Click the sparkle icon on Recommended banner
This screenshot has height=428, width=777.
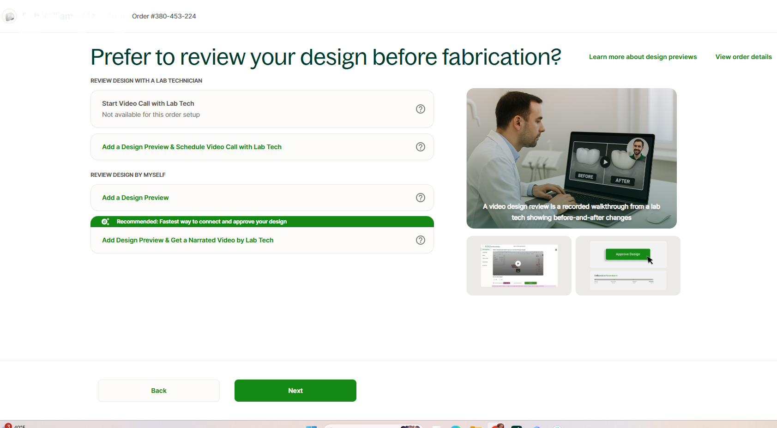pyautogui.click(x=106, y=222)
